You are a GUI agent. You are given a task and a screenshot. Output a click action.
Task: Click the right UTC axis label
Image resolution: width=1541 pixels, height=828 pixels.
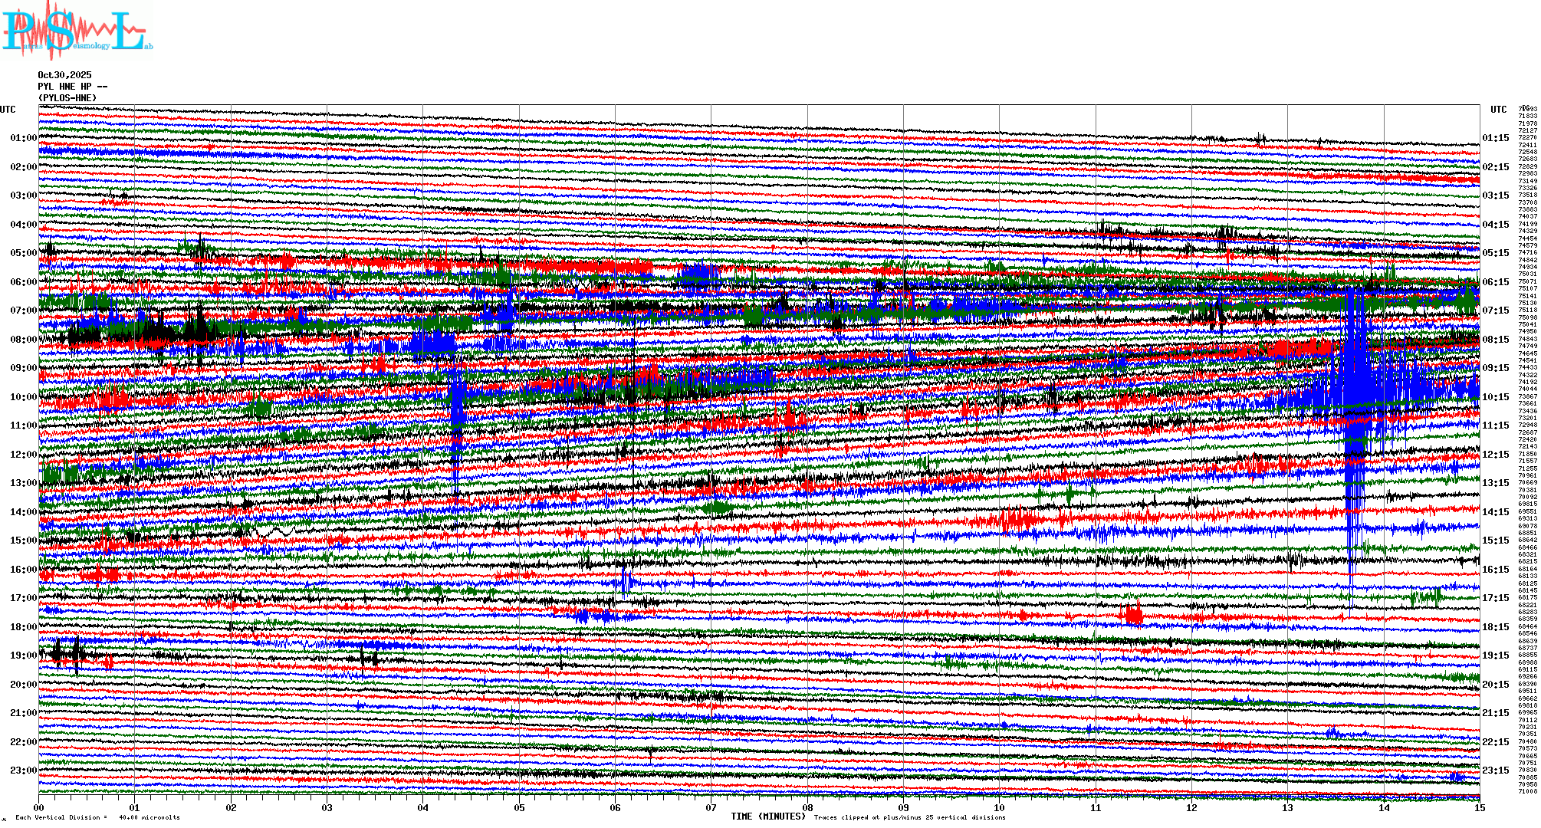tap(1498, 110)
